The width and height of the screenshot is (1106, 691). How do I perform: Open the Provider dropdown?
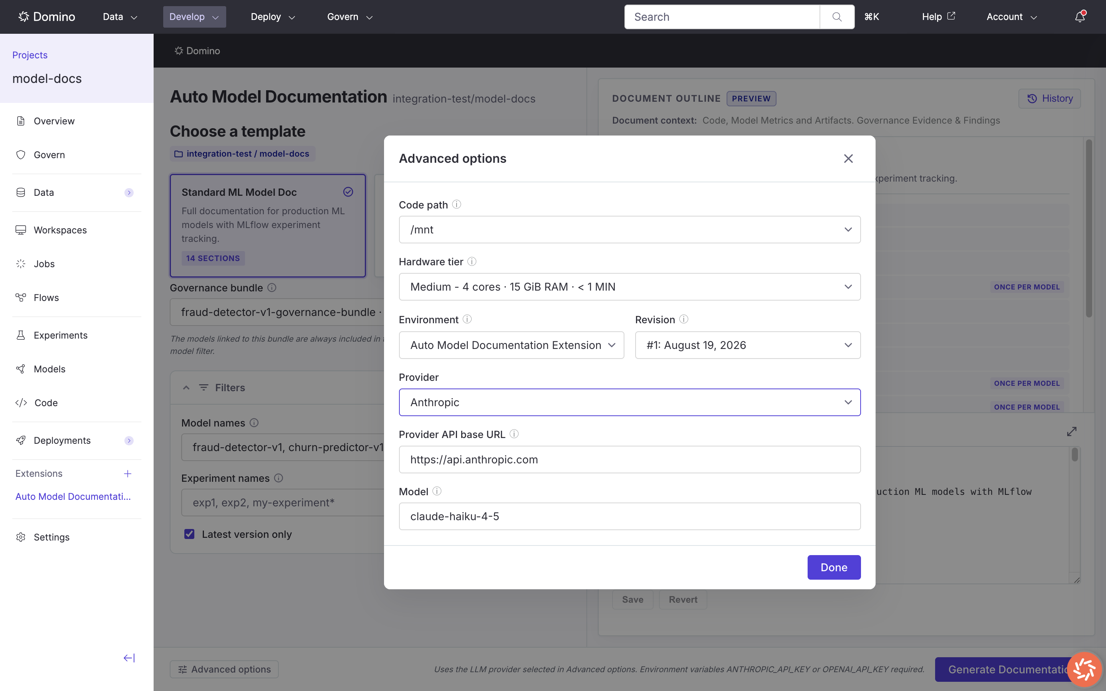pos(629,402)
